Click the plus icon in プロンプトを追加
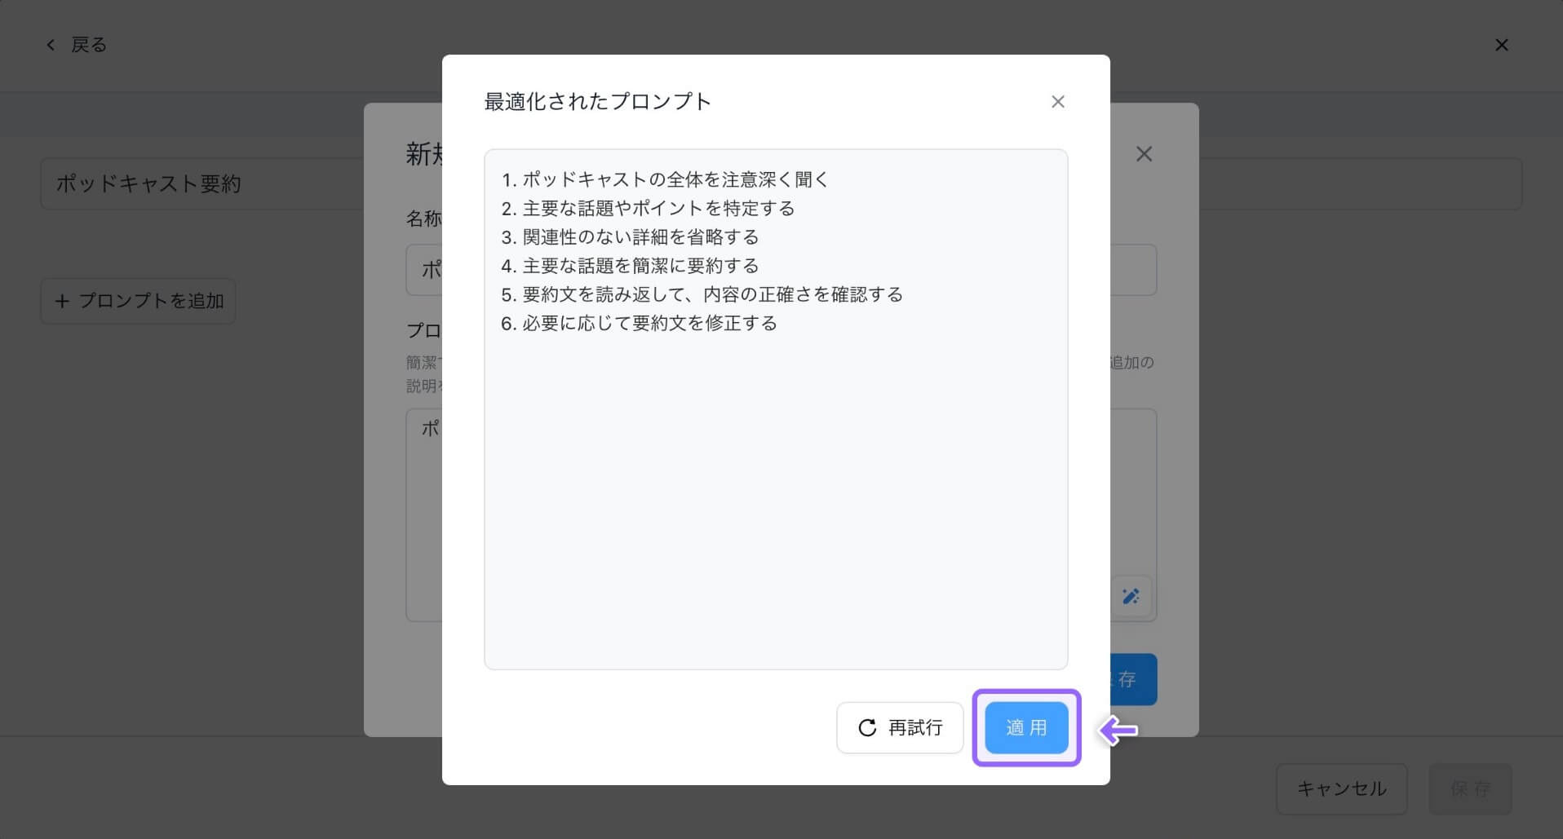1563x839 pixels. 62,301
